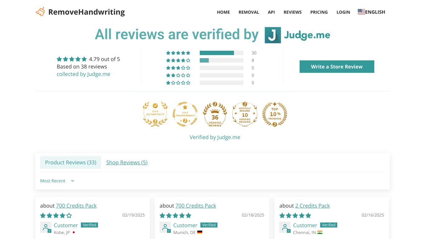Click the 8 count beside four stars
Image resolution: width=425 pixels, height=239 pixels.
point(253,60)
